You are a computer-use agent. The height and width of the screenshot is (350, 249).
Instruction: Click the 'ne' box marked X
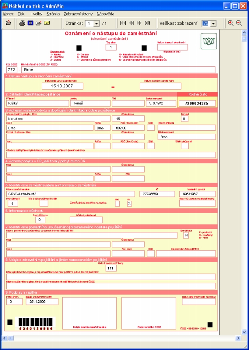[x=129, y=203]
